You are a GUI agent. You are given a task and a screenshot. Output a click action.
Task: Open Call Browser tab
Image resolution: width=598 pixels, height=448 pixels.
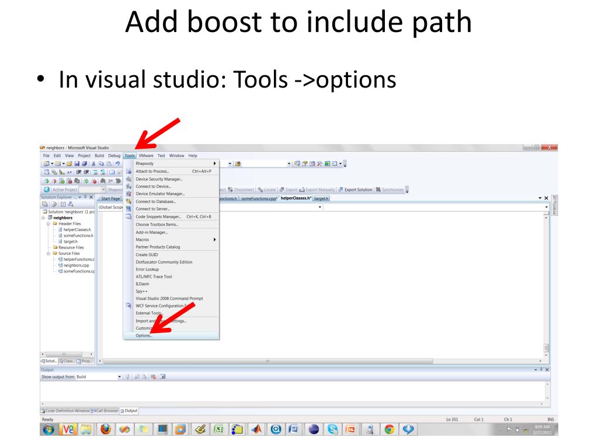[x=105, y=411]
